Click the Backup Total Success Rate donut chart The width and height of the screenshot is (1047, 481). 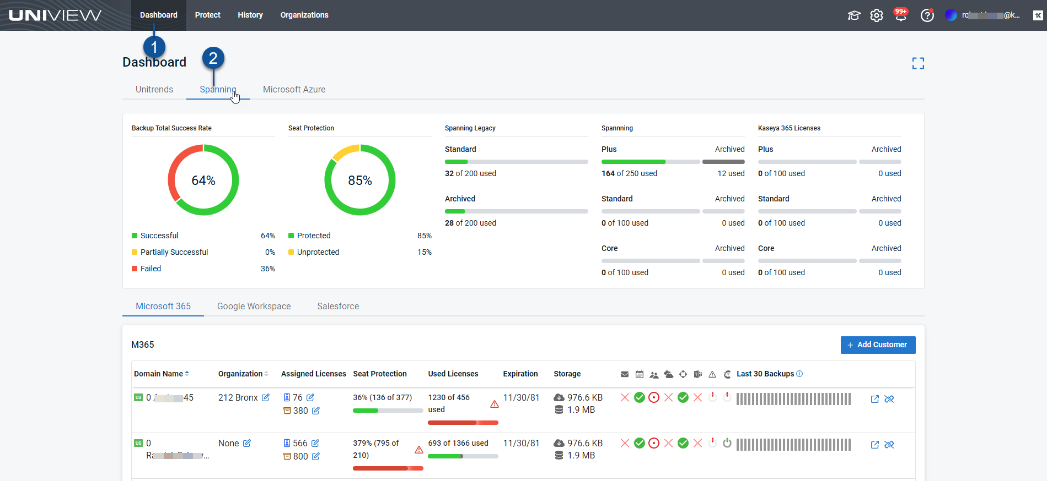(x=203, y=180)
